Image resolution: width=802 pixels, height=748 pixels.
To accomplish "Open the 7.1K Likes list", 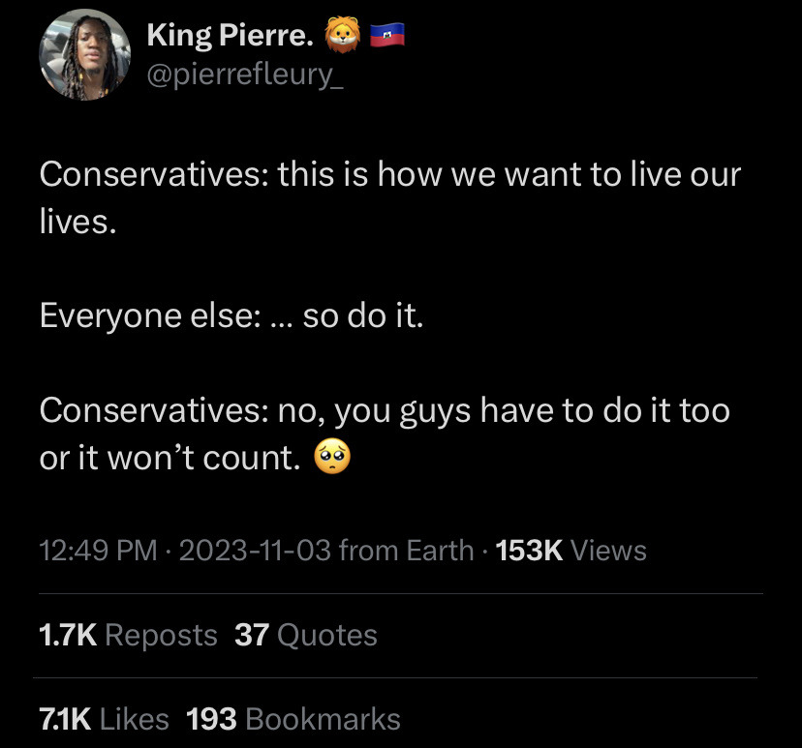I will [x=104, y=719].
